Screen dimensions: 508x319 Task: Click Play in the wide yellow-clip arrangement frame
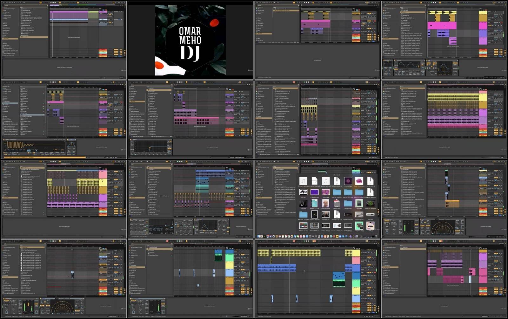click(304, 241)
